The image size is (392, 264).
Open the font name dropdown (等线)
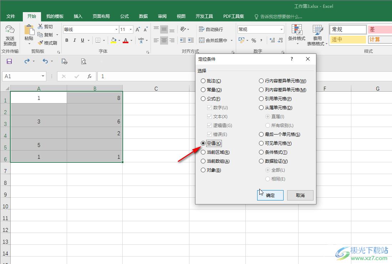click(116, 30)
